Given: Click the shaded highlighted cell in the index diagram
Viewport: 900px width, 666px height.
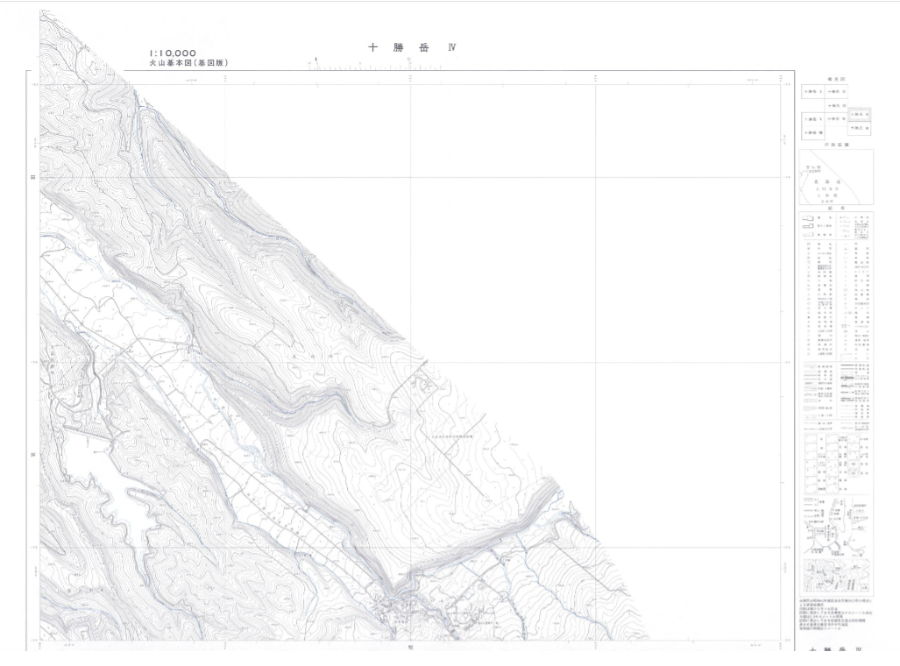Looking at the screenshot, I should [860, 114].
